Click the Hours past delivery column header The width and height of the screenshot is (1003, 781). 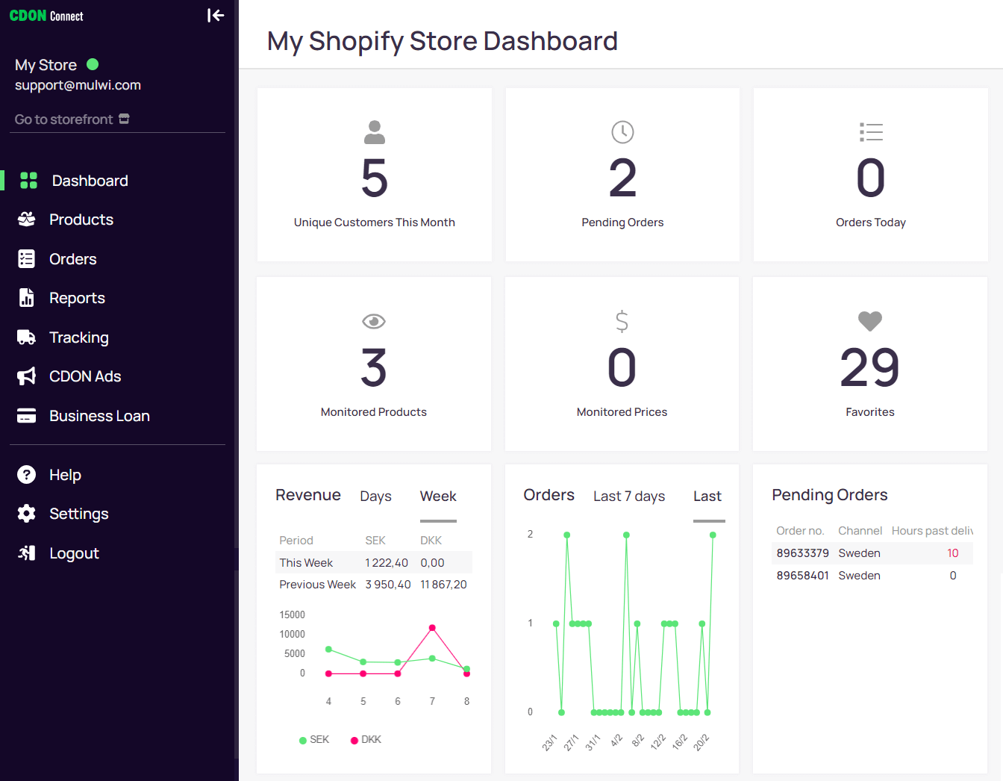[x=932, y=531]
